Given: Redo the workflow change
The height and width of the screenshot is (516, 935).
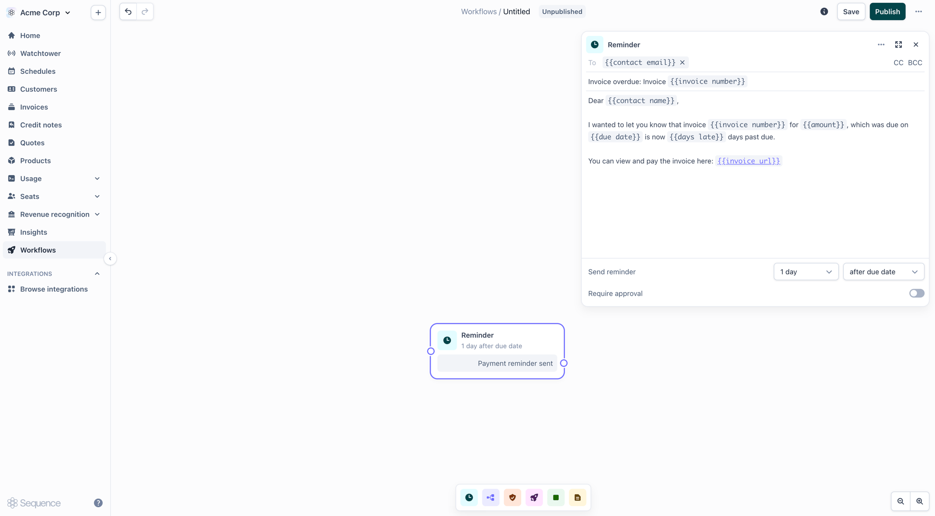Looking at the screenshot, I should [x=145, y=12].
